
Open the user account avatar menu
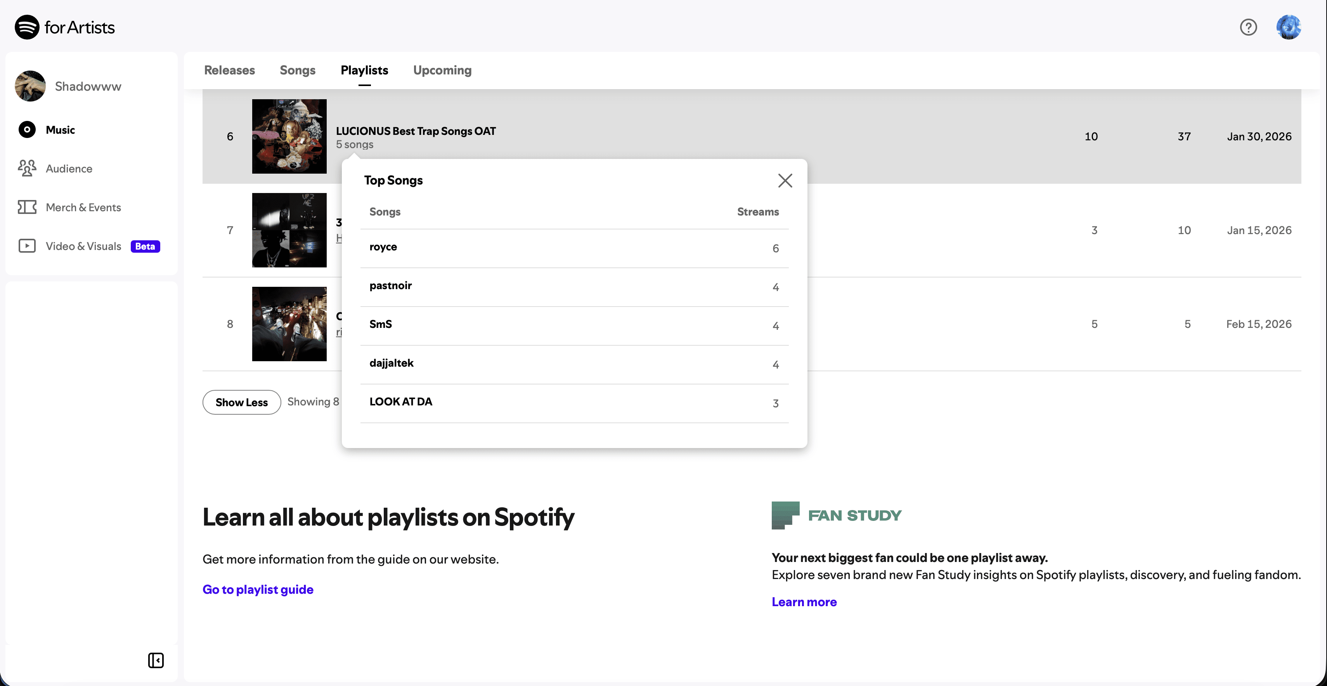(1288, 27)
